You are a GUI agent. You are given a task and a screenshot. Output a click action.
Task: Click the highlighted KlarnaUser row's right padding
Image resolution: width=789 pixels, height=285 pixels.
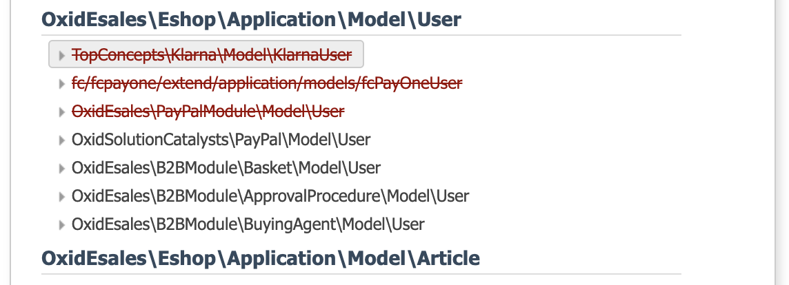coord(358,54)
